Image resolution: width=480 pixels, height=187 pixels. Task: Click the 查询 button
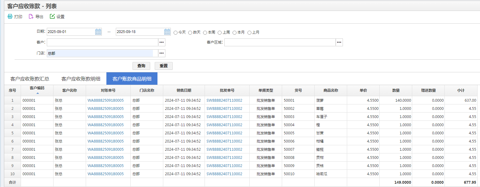[141, 66]
